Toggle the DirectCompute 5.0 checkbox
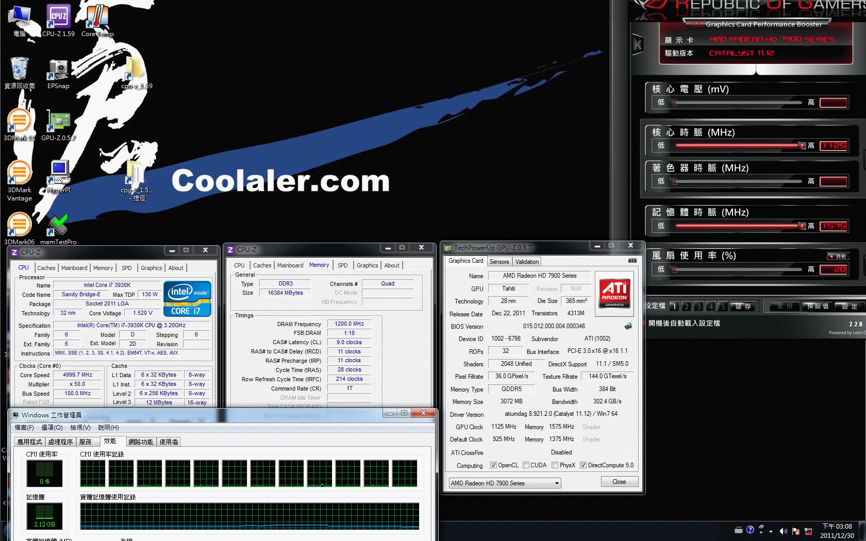 (x=583, y=465)
